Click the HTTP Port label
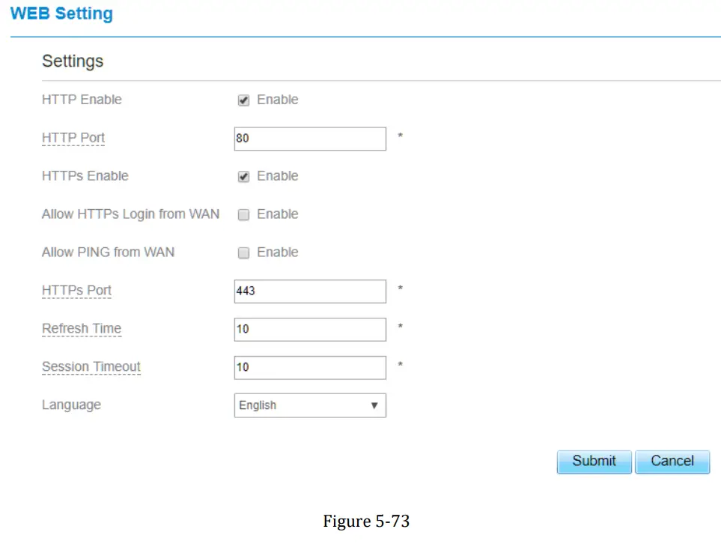 tap(73, 138)
